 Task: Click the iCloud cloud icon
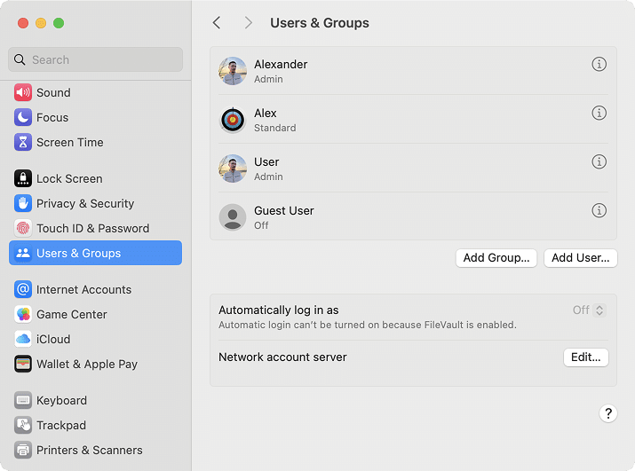(x=23, y=339)
